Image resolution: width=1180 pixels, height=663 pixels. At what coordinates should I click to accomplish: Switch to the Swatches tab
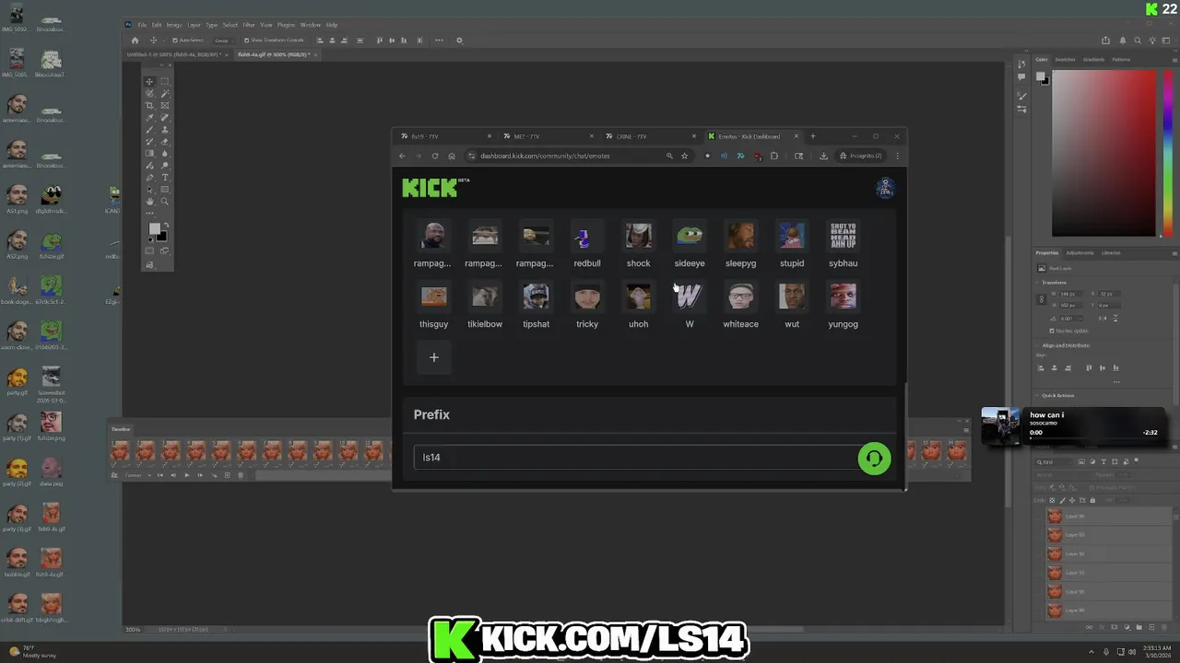(1065, 60)
